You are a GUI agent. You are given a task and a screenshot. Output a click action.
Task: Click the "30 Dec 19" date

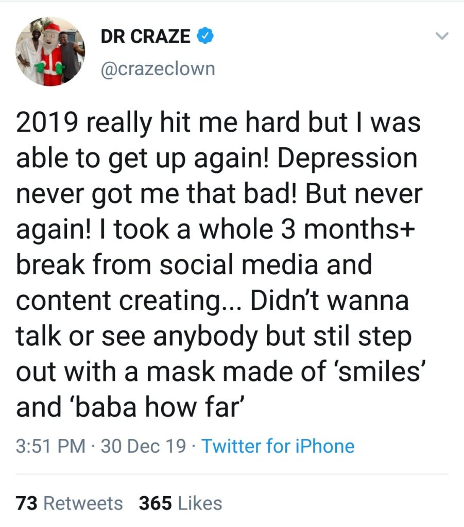(144, 446)
